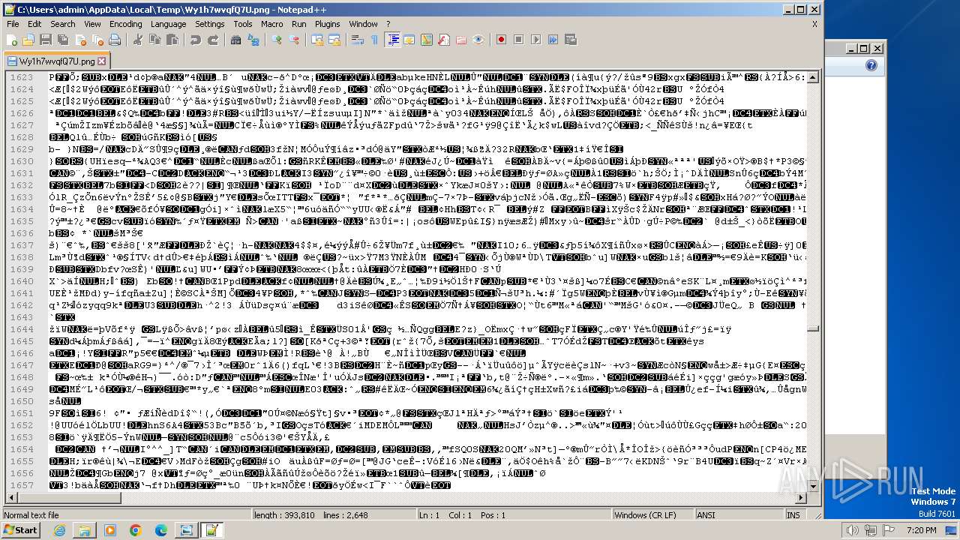Click the editor's scroll right arrow
Image resolution: width=960 pixels, height=540 pixels.
(802, 498)
